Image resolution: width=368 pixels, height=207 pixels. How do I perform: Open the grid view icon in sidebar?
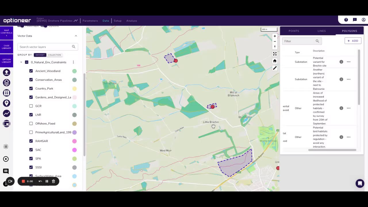pyautogui.click(x=6, y=93)
